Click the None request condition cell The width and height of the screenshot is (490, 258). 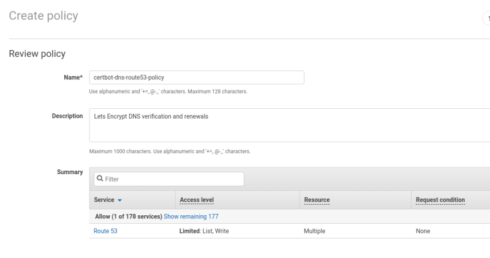423,231
